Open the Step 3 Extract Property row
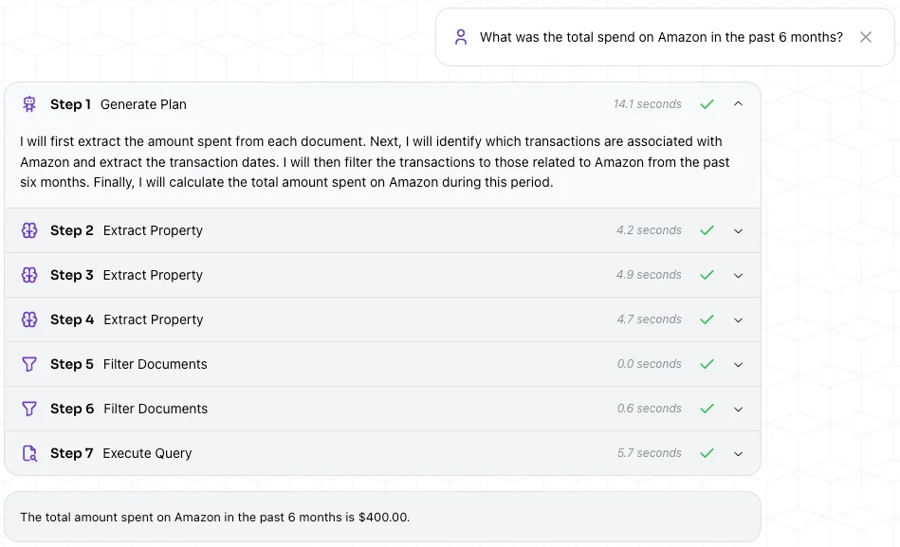This screenshot has height=547, width=900. click(x=153, y=275)
